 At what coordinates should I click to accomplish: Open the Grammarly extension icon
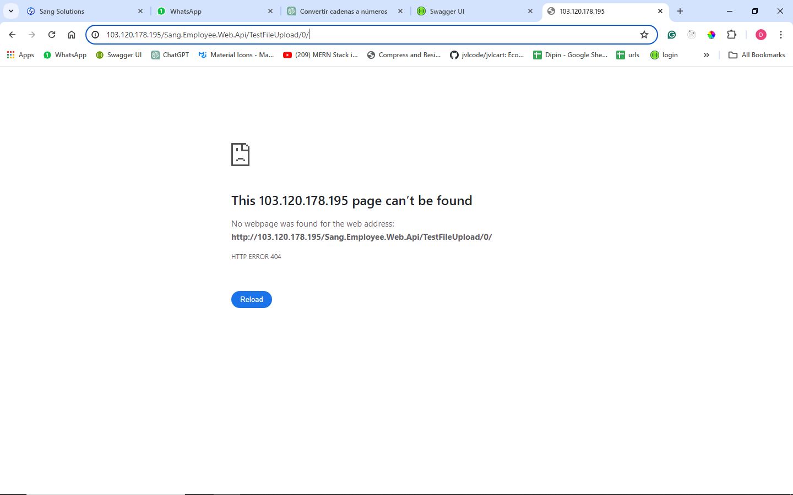point(671,35)
